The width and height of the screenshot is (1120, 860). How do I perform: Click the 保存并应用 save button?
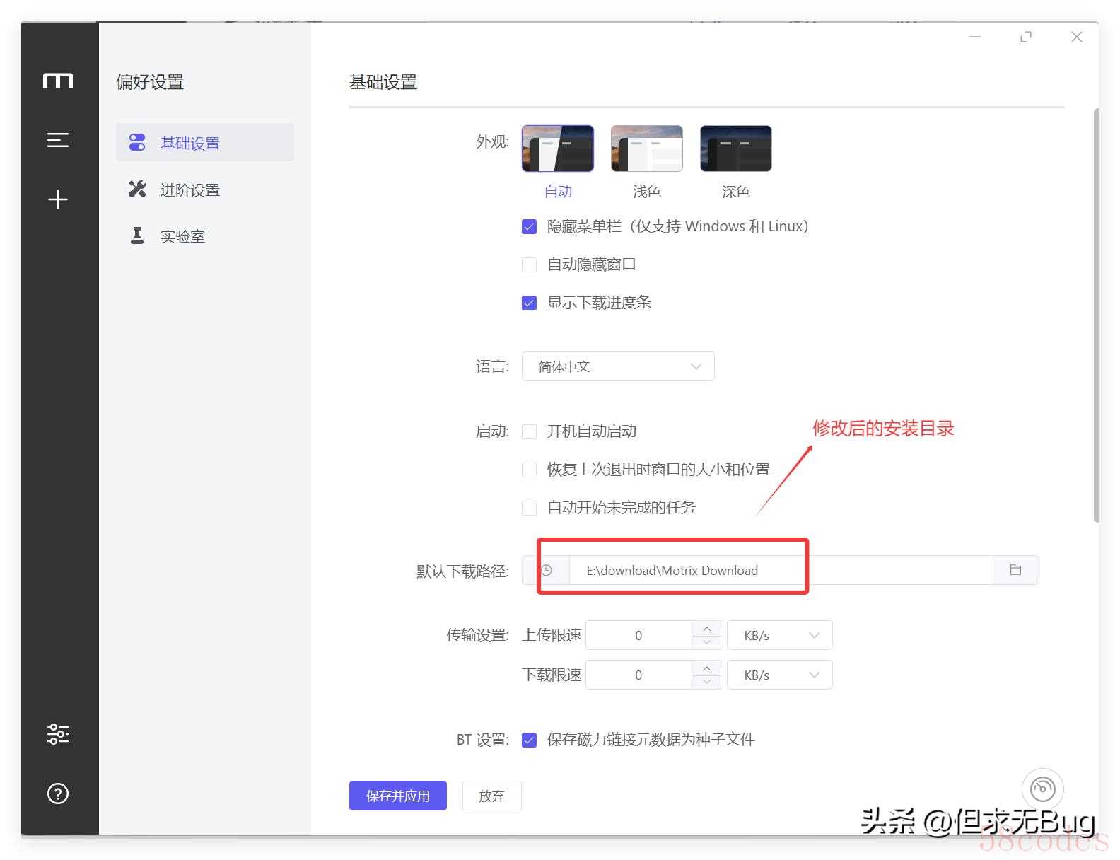397,796
